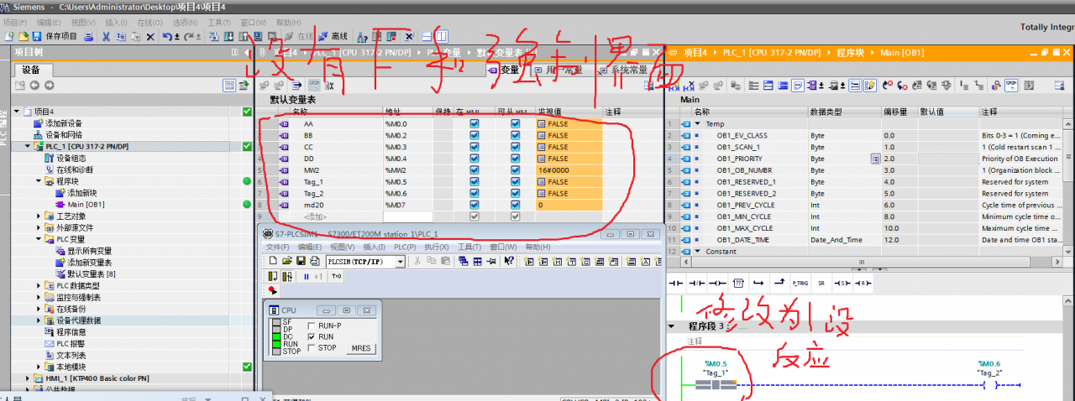The width and height of the screenshot is (1075, 401).
Task: Click 在线 go online button
Action: 299,36
